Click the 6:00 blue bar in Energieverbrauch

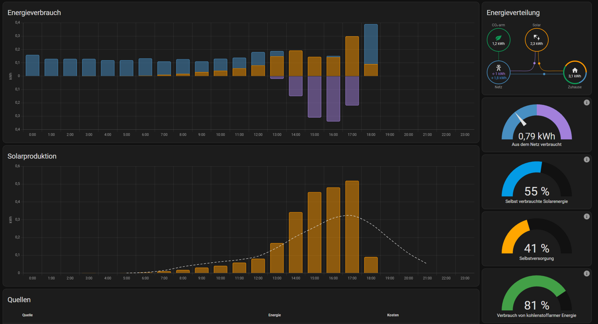coord(145,67)
